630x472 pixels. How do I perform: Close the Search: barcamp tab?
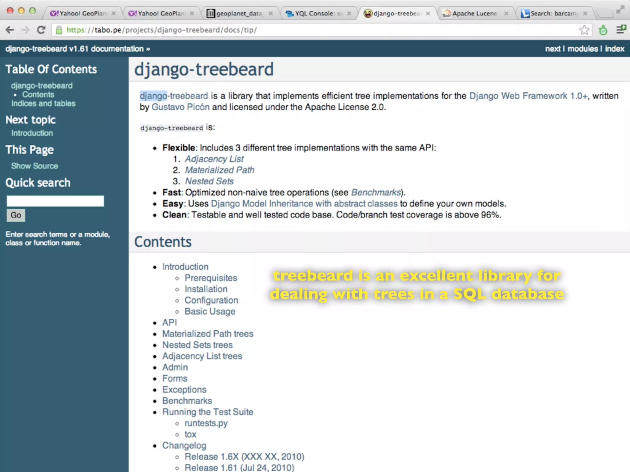click(585, 14)
